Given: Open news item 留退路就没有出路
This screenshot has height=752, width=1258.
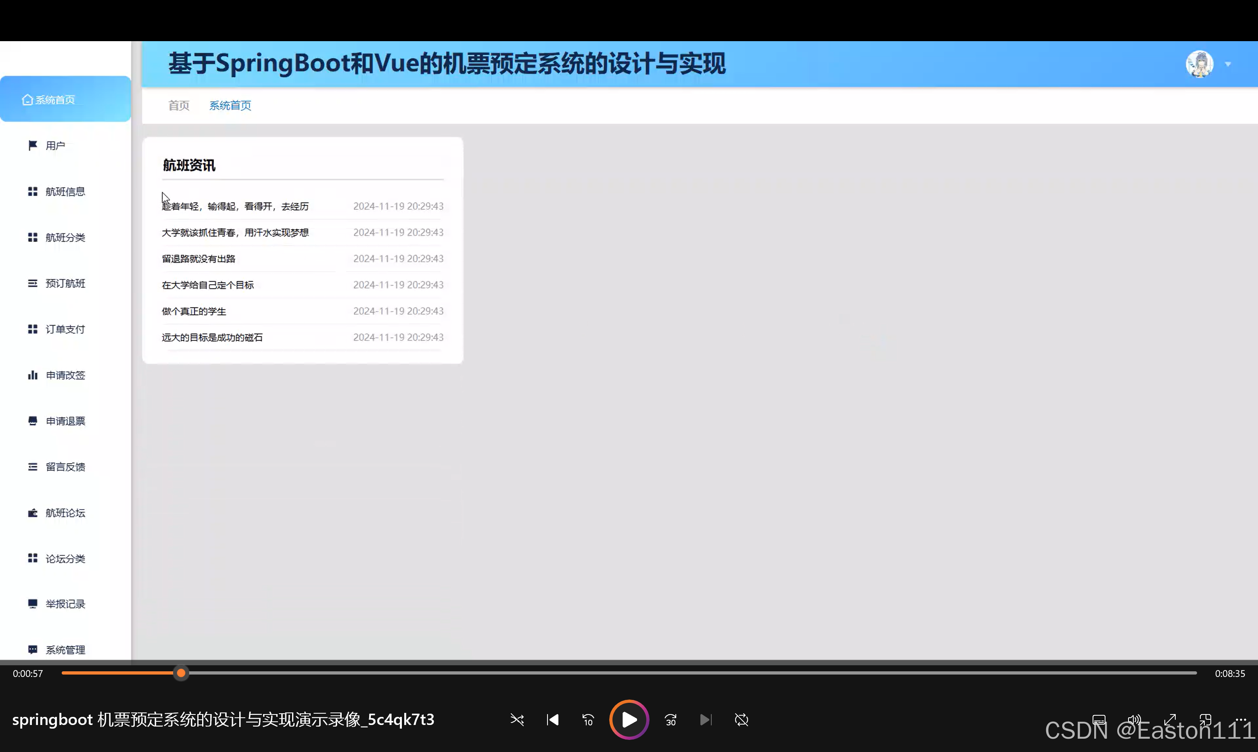Looking at the screenshot, I should (x=199, y=259).
